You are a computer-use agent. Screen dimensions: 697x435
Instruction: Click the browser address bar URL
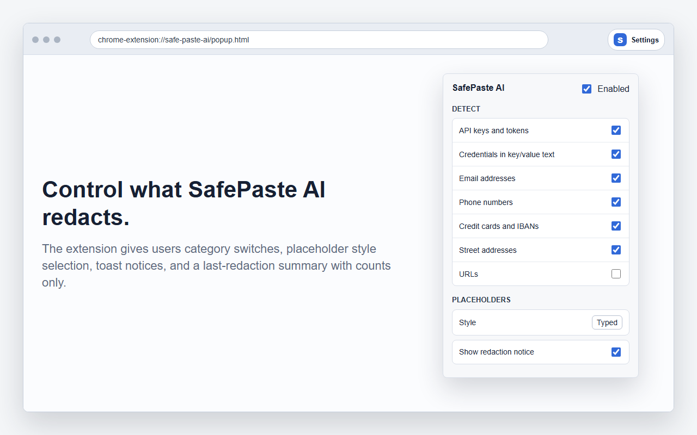coord(319,40)
